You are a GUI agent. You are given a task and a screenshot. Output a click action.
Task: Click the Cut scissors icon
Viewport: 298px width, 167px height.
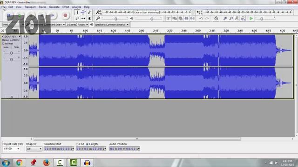(168, 19)
